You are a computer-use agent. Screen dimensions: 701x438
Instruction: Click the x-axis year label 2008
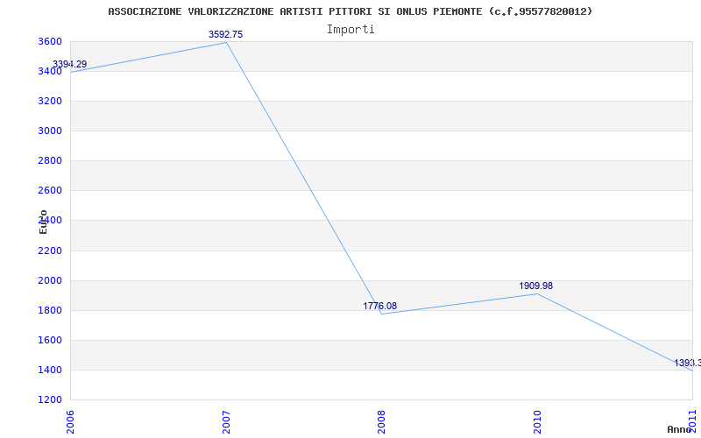click(381, 422)
